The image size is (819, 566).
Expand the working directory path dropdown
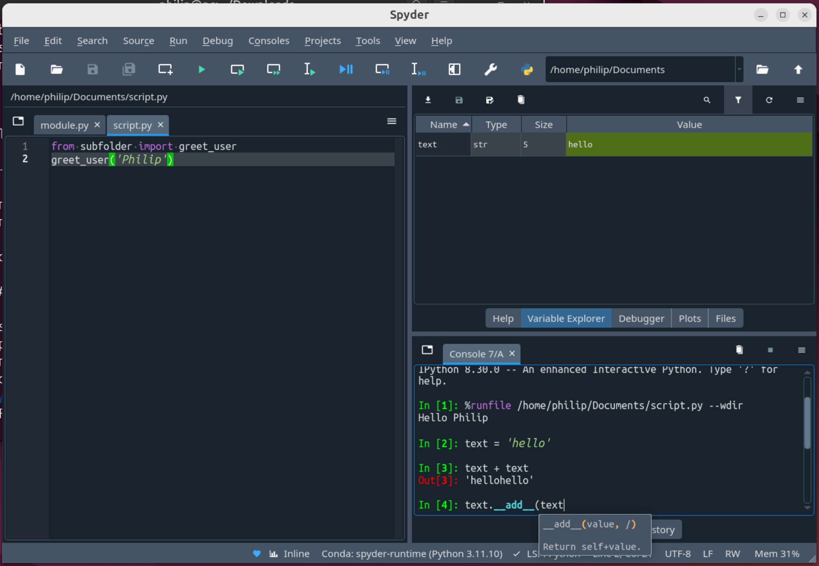tap(739, 69)
